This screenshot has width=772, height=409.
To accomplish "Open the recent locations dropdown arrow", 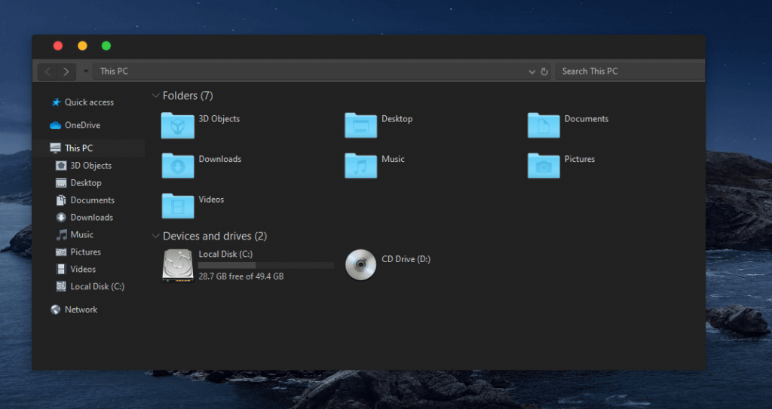I will point(85,72).
